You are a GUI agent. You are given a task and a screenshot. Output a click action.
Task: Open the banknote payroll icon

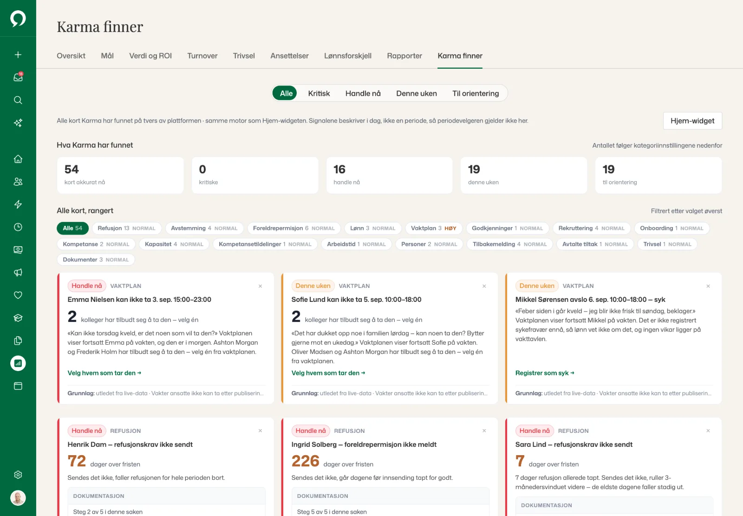click(18, 250)
